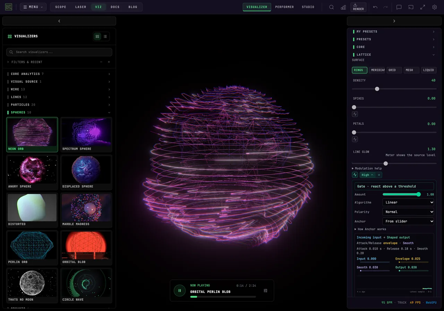This screenshot has width=444, height=311.
Task: Expand the Particles category
Action: coord(59,105)
